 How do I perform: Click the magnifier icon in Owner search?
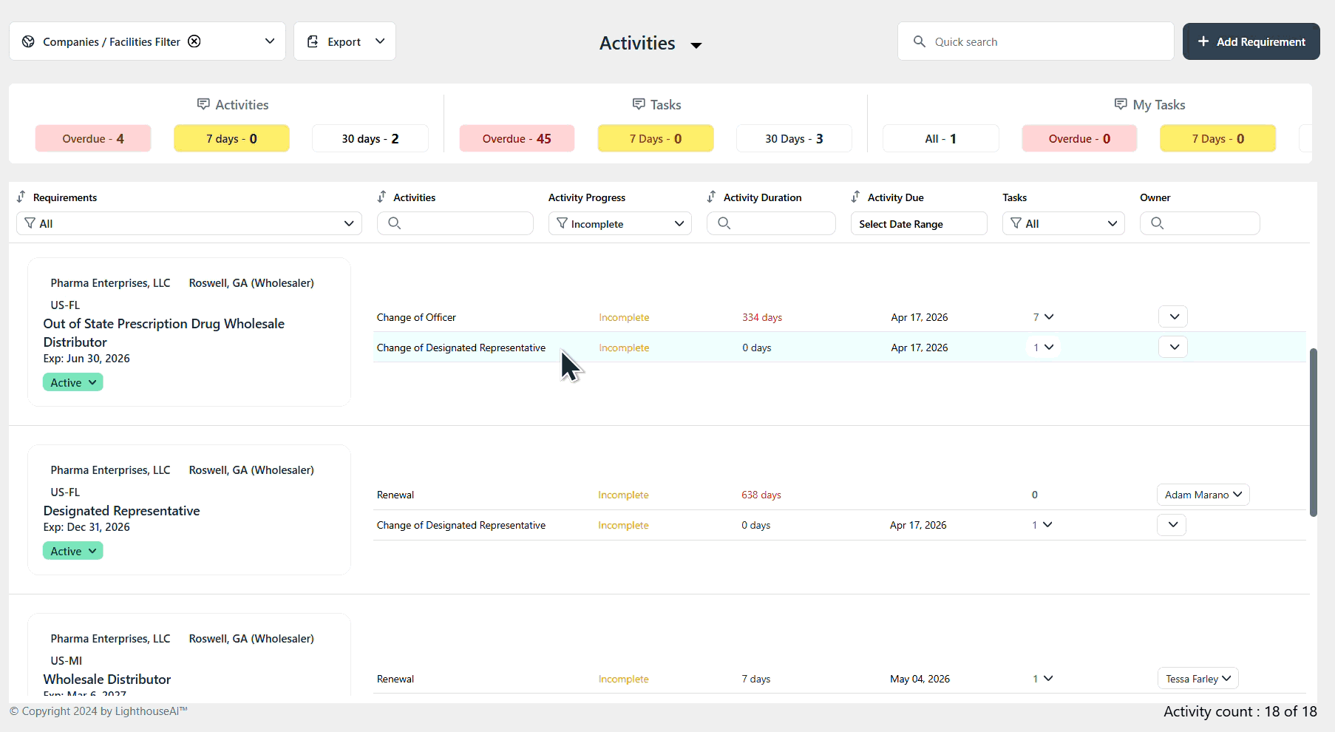tap(1158, 223)
